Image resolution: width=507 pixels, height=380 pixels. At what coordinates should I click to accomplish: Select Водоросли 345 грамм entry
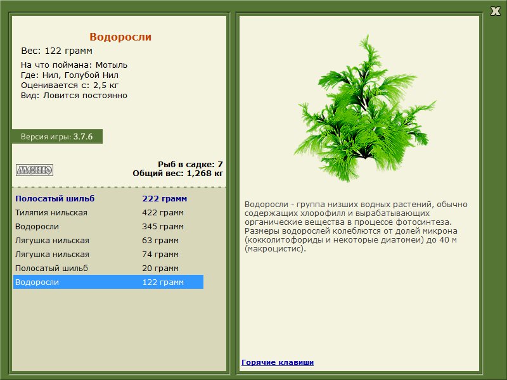pos(108,227)
